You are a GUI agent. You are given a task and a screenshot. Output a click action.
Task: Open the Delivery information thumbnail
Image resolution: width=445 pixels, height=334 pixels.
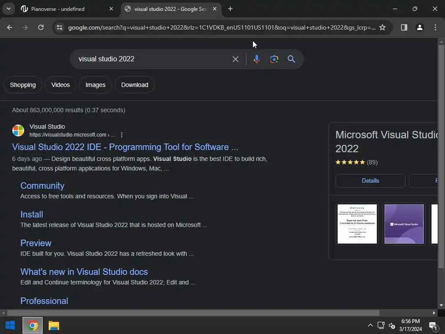coord(357,224)
